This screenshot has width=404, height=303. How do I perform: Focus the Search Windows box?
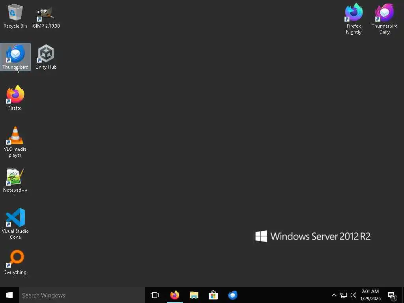click(82, 295)
